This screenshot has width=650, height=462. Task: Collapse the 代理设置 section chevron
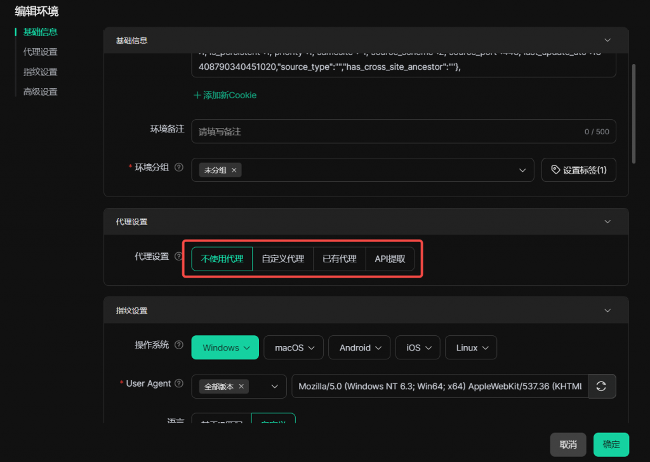pos(607,222)
